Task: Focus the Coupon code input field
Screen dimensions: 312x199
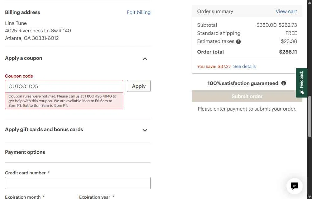Action: (64, 86)
